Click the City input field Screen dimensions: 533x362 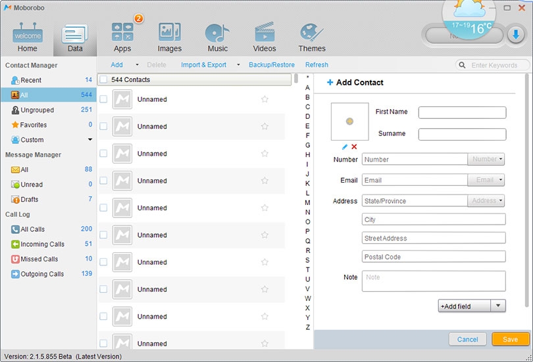[x=434, y=219]
